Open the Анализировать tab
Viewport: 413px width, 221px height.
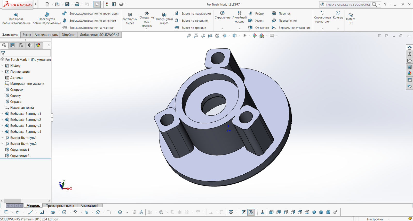[46, 35]
